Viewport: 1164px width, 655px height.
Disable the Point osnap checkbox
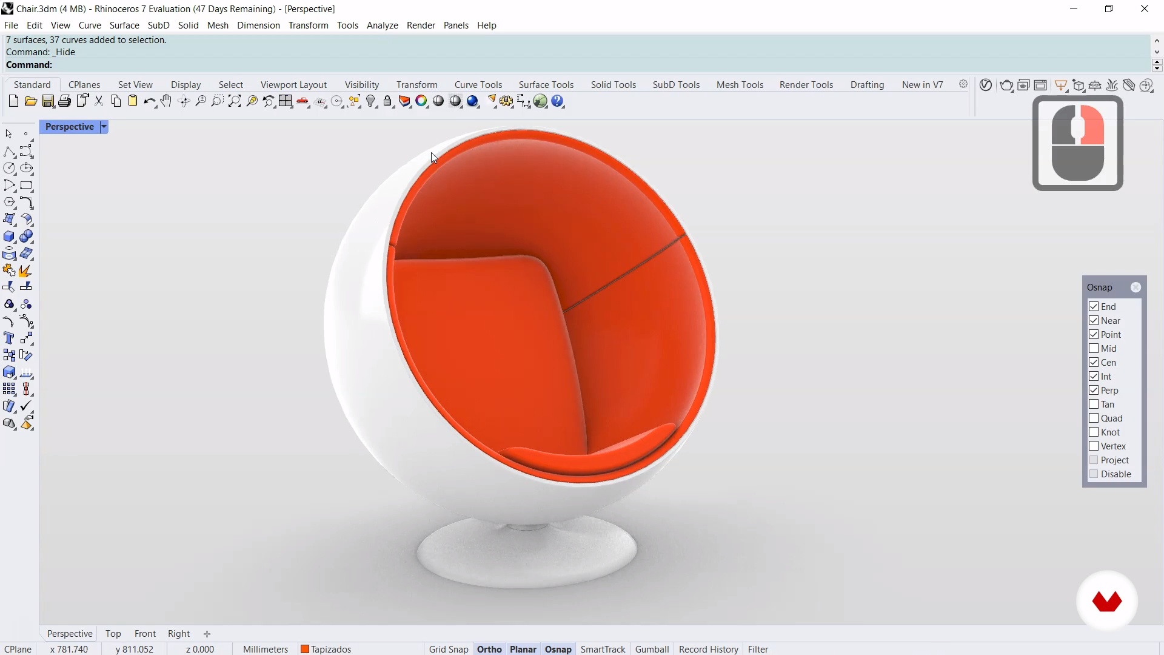click(1094, 334)
